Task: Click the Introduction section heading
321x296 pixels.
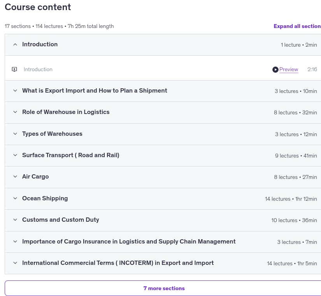Action: (x=40, y=44)
